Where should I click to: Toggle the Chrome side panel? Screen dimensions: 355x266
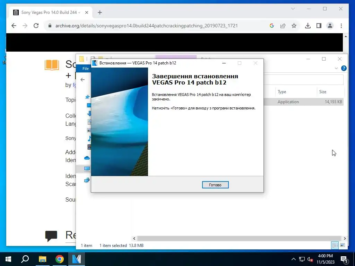coord(319,26)
